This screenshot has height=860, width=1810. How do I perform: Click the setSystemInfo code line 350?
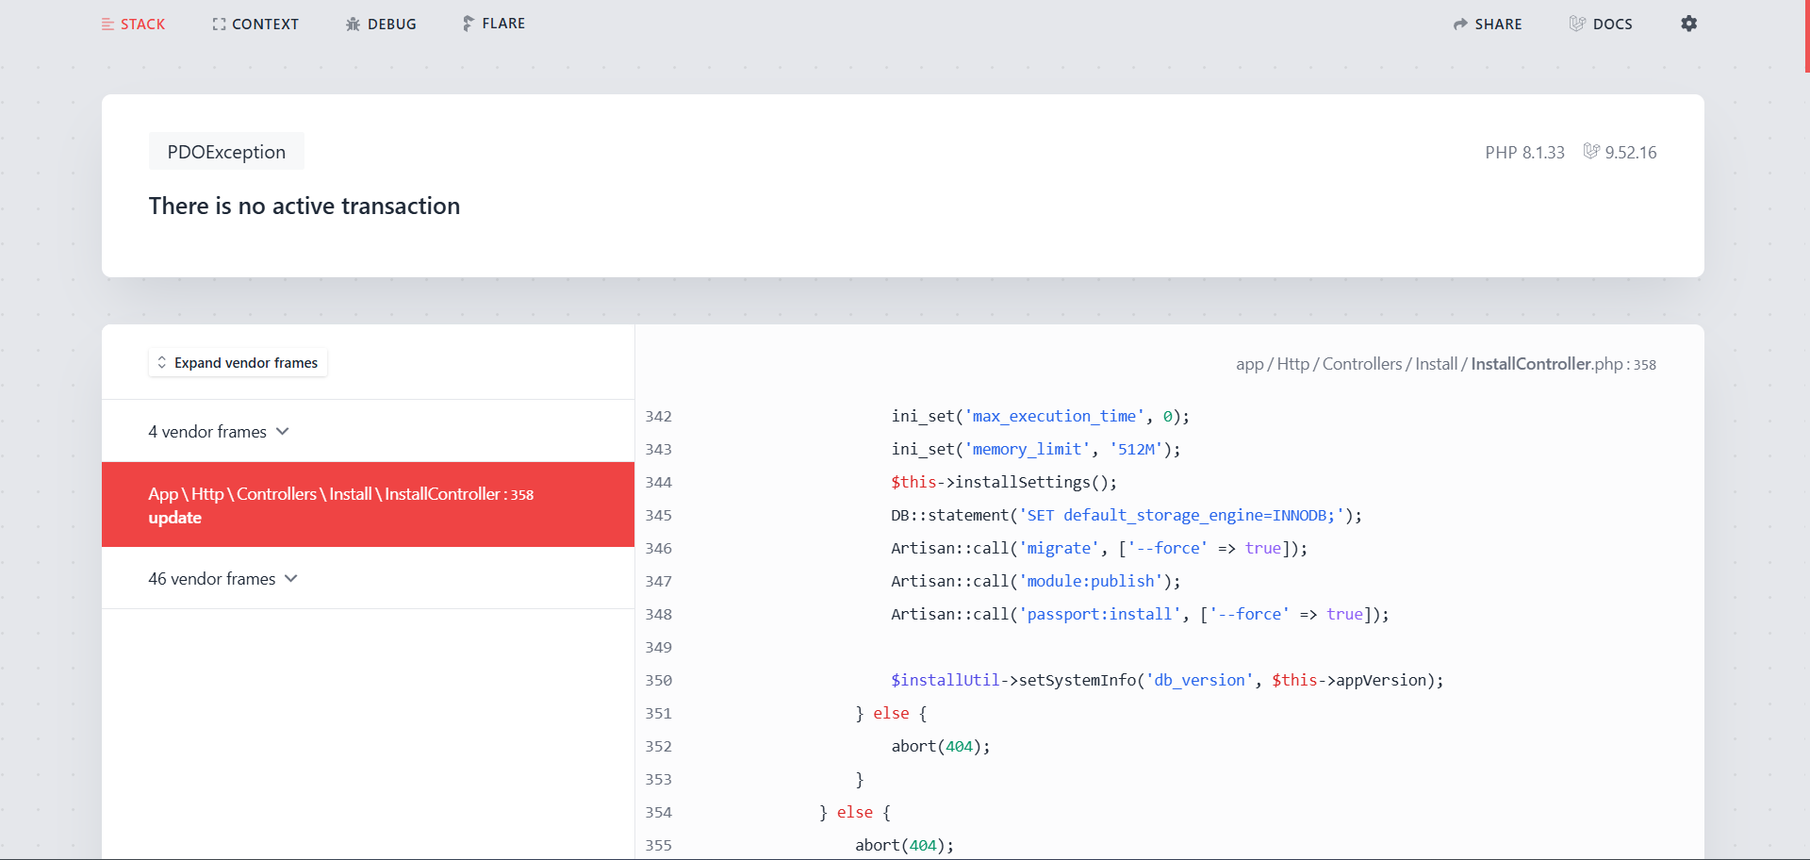(x=1167, y=681)
